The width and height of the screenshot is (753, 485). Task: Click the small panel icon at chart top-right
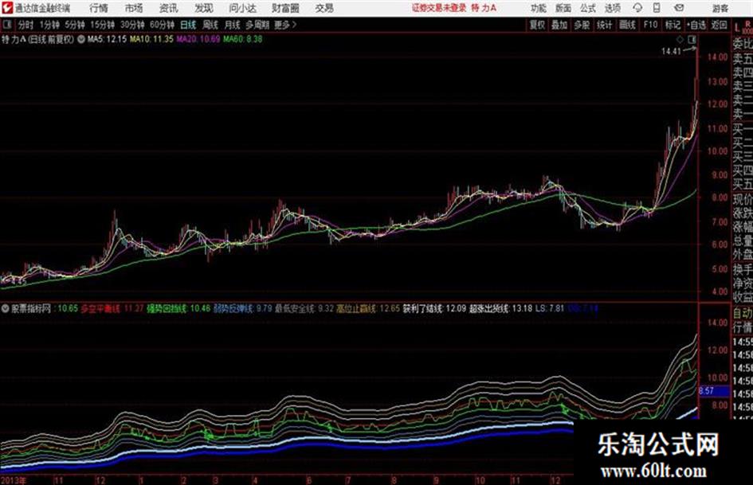[692, 39]
